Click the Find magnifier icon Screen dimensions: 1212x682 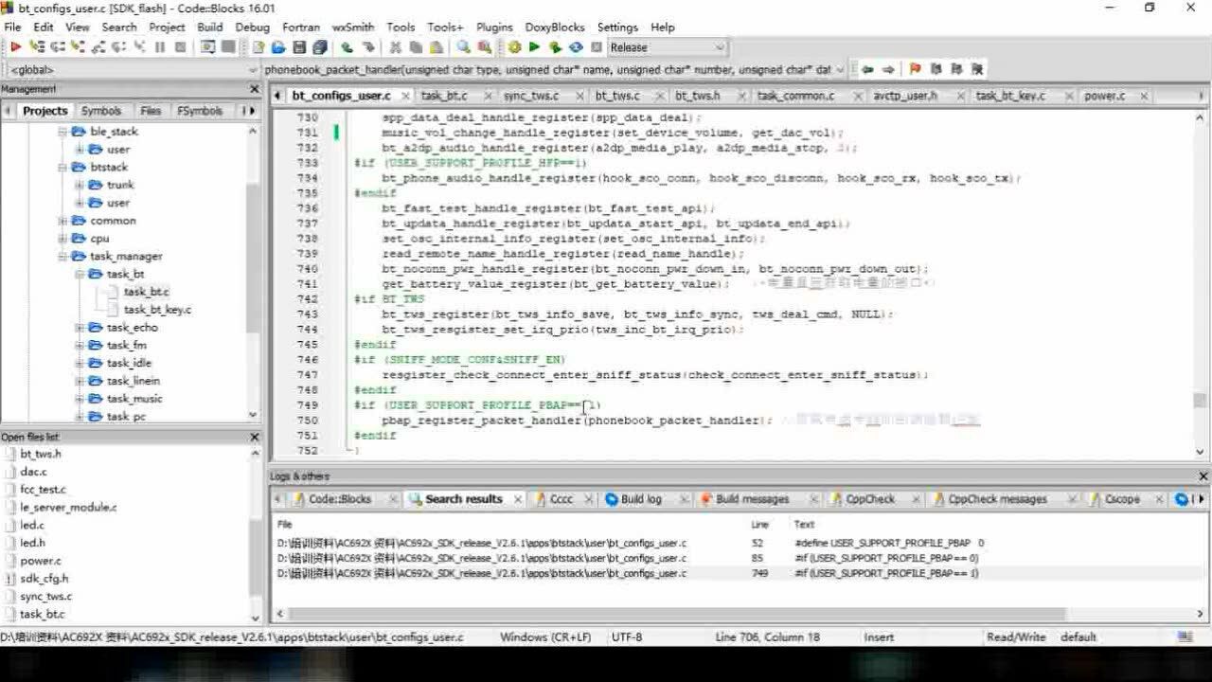(x=464, y=47)
